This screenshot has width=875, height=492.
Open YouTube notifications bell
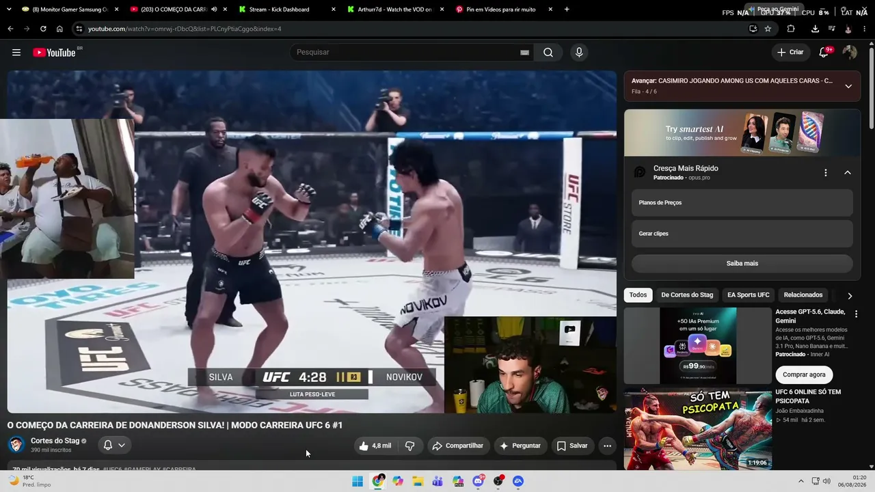coord(824,52)
